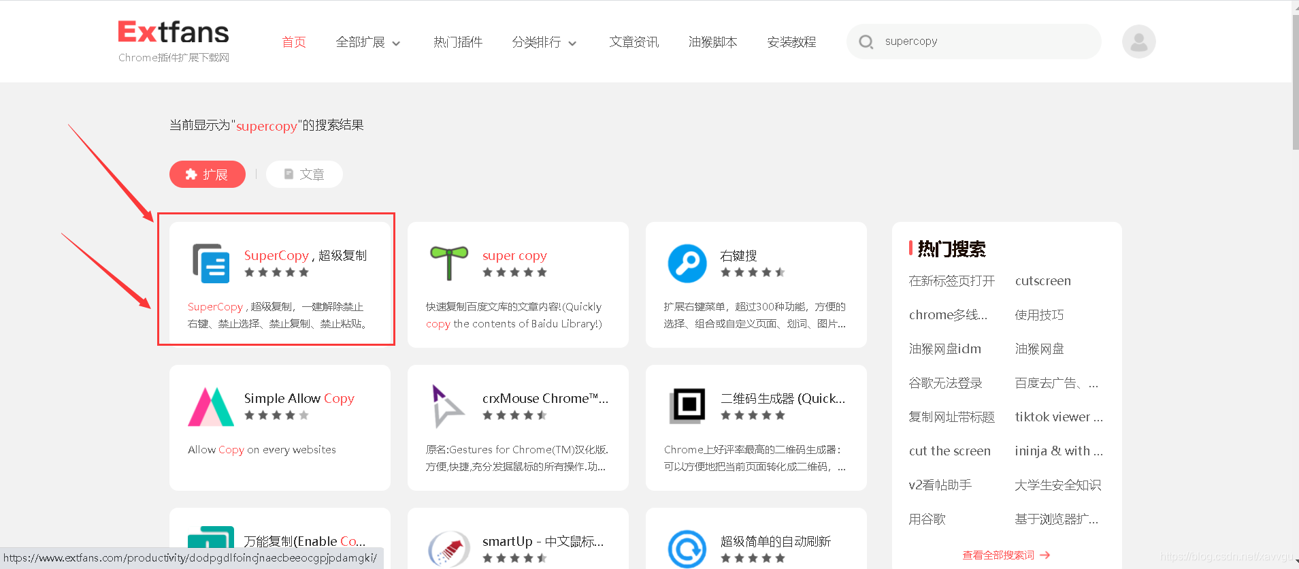Open the 万能复制(Enable Co... title
This screenshot has height=569, width=1299.
point(305,542)
